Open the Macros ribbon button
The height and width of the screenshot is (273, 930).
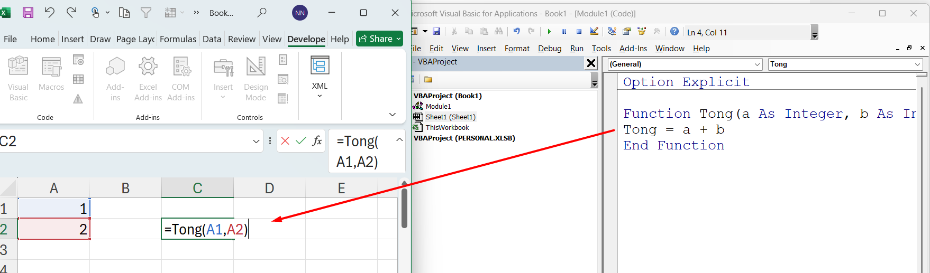point(51,74)
